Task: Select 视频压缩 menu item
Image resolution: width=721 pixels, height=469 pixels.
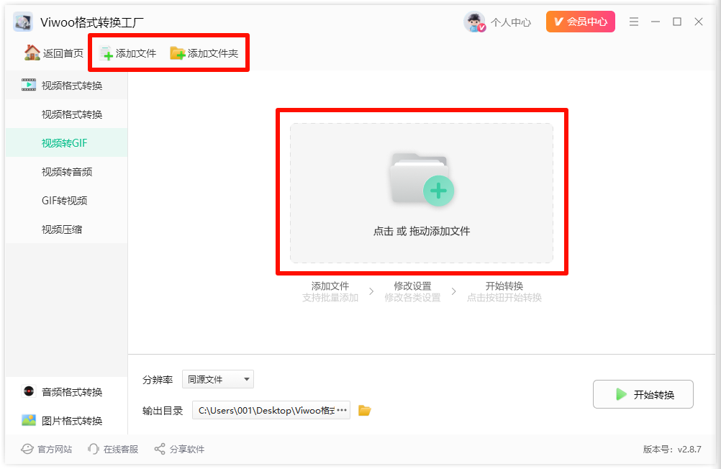Action: 66,229
